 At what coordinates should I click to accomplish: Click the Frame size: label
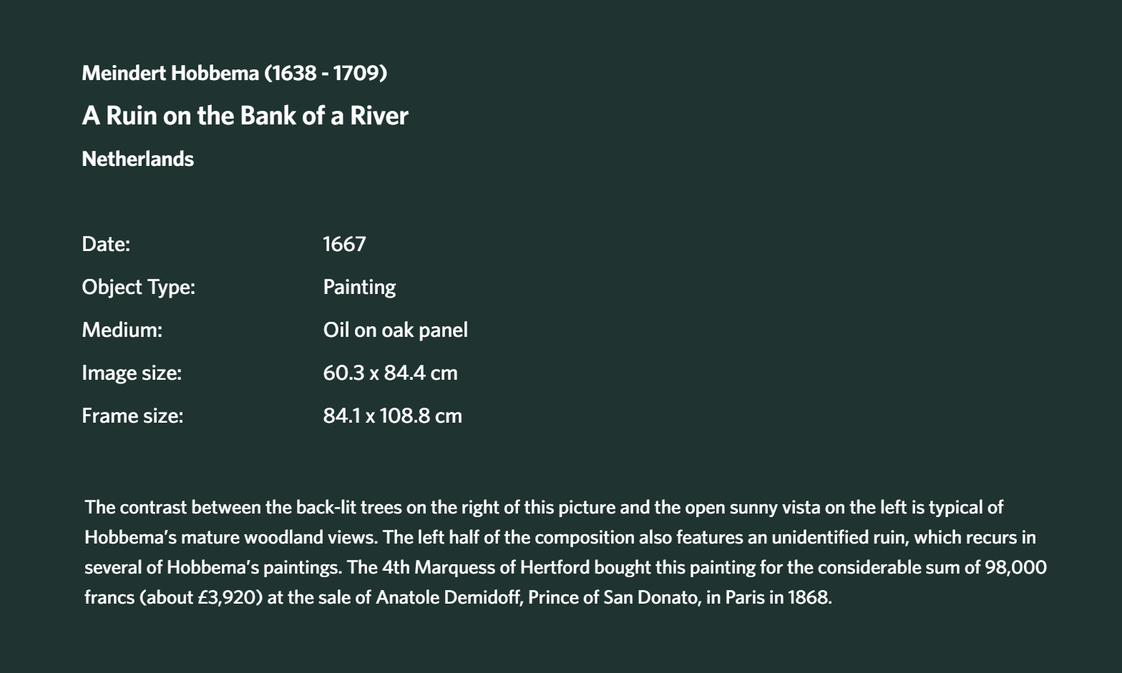(x=132, y=416)
